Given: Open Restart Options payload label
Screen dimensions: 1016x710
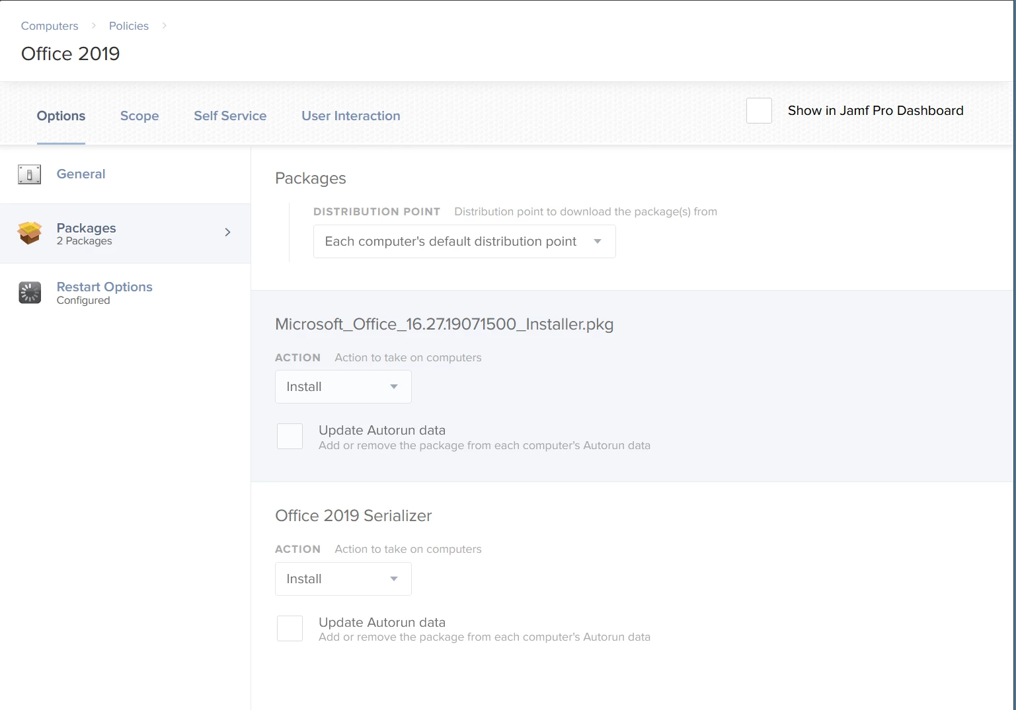Looking at the screenshot, I should tap(104, 287).
